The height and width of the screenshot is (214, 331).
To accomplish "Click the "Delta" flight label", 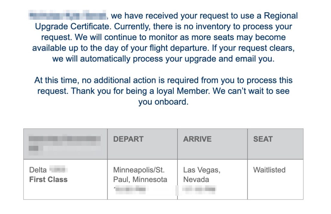I will (38, 170).
